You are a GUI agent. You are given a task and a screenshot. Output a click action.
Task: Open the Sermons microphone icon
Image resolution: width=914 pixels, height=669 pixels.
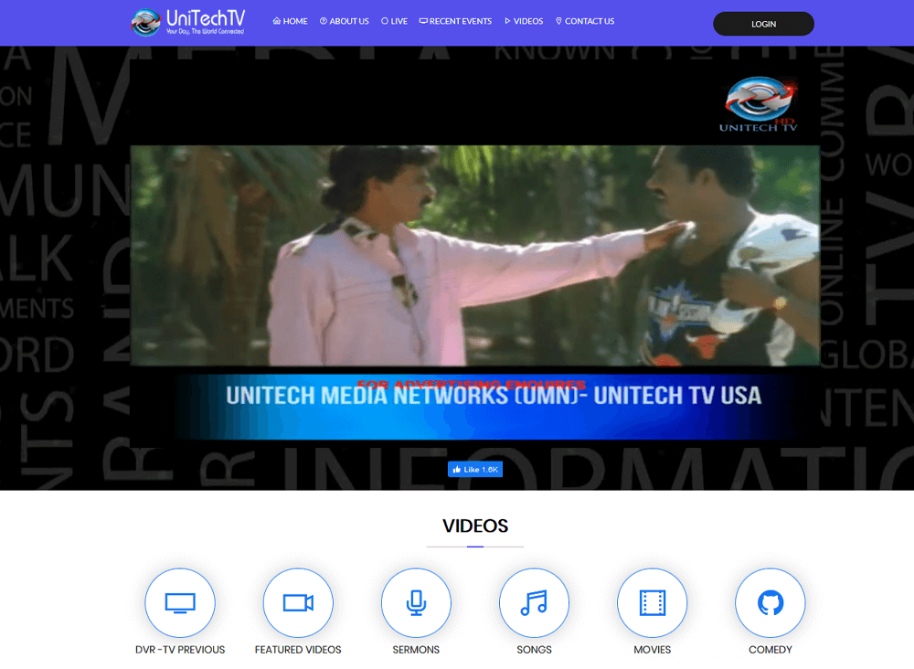point(416,603)
